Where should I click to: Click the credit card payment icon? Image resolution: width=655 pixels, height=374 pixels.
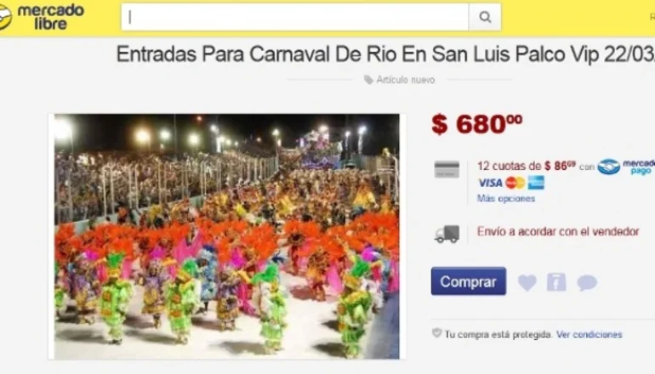click(447, 169)
